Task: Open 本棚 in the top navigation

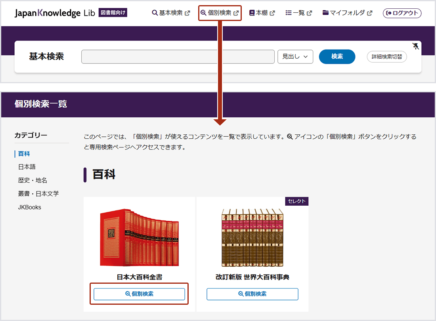Action: [x=262, y=13]
